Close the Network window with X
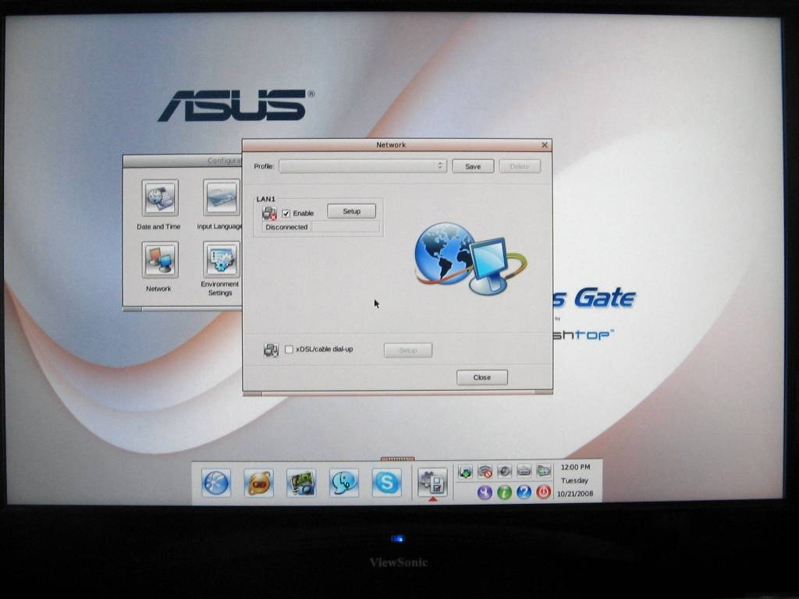Screen dimensions: 799x599 544,145
